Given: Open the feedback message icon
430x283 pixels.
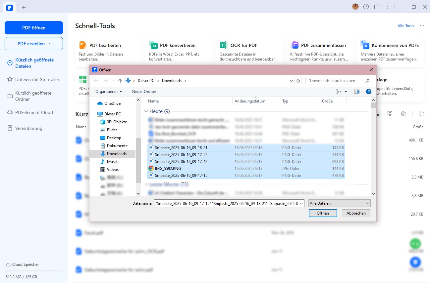Looking at the screenshot, I should point(377,7).
